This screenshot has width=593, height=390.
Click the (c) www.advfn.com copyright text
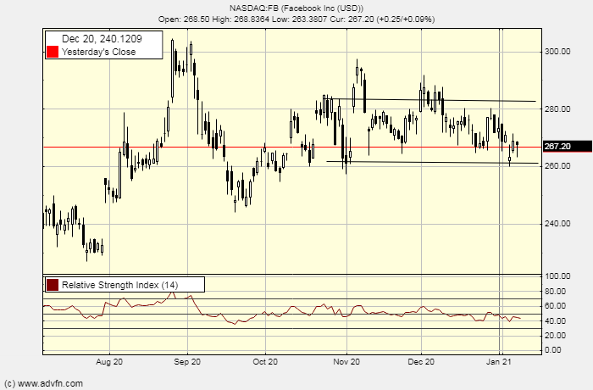pyautogui.click(x=43, y=383)
